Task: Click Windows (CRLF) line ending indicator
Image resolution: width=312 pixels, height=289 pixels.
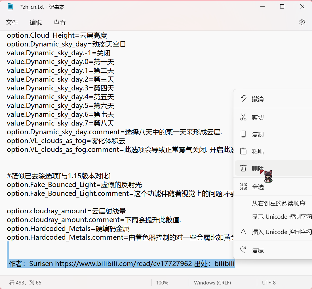Action: (x=212, y=283)
